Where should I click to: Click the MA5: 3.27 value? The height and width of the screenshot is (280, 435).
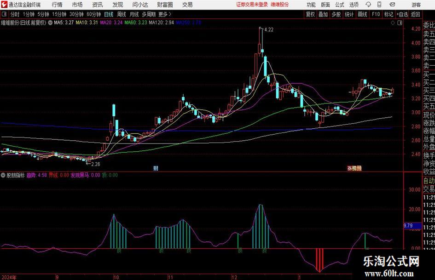(64, 23)
